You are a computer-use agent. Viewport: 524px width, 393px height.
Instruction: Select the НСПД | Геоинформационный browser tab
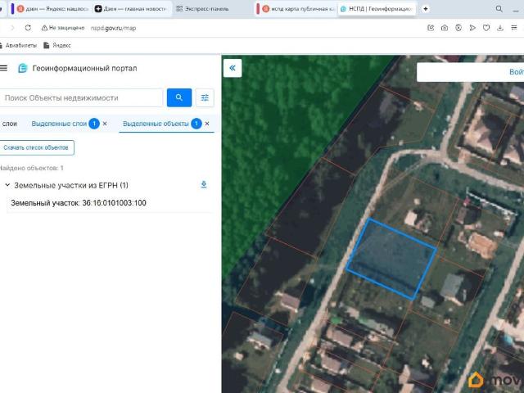pyautogui.click(x=377, y=9)
